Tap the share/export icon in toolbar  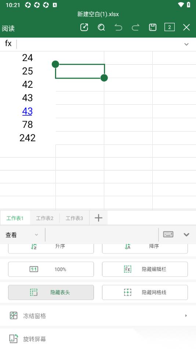pyautogui.click(x=84, y=28)
